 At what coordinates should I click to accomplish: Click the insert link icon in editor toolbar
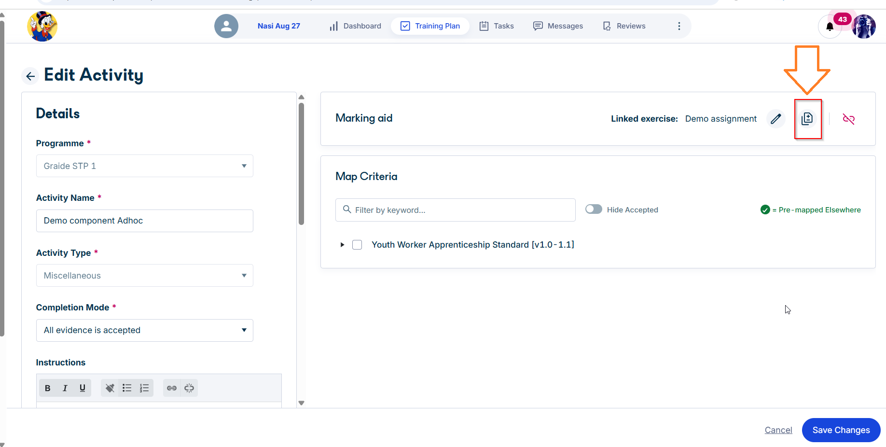coord(172,388)
